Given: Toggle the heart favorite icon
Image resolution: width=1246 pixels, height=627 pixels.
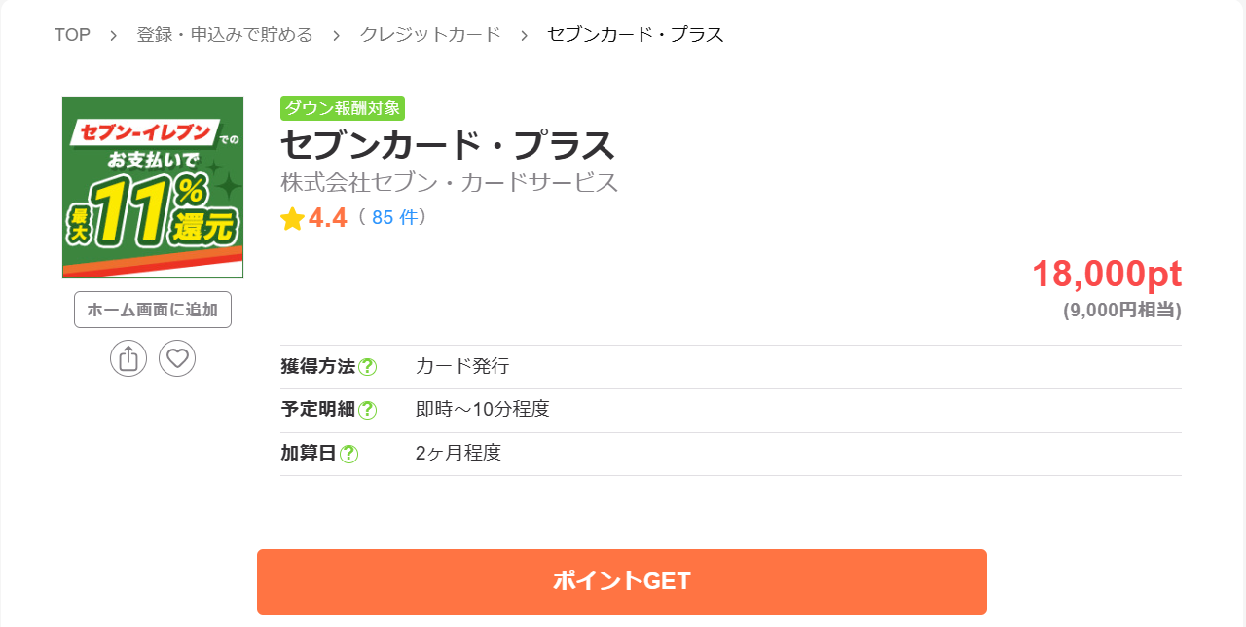Looking at the screenshot, I should click(x=177, y=358).
